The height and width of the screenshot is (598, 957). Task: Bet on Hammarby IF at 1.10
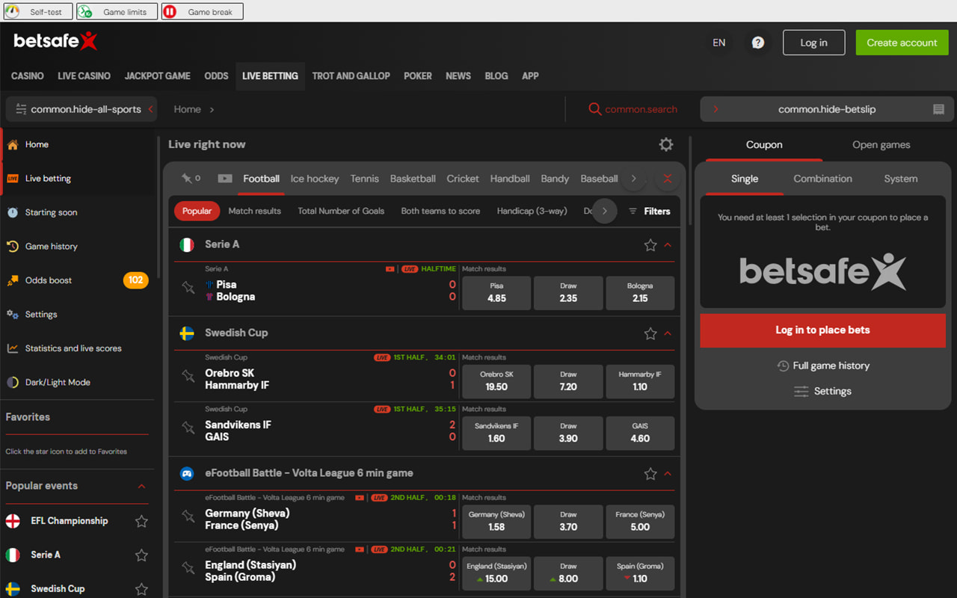tap(640, 381)
